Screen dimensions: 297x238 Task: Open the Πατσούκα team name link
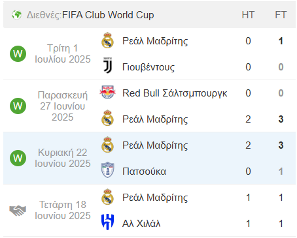click(144, 171)
